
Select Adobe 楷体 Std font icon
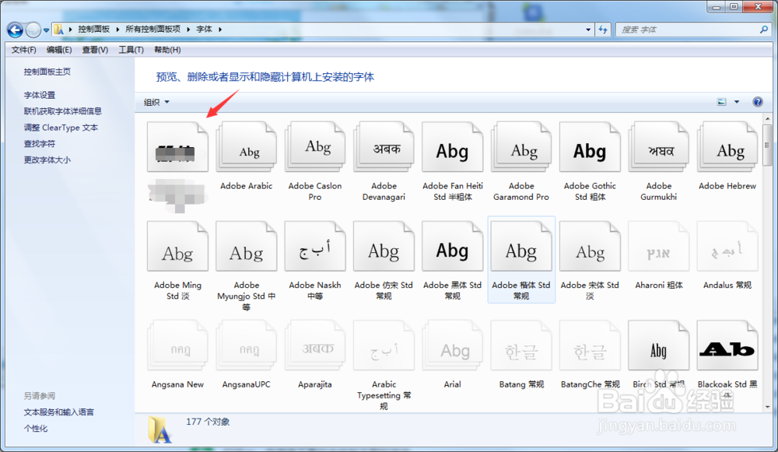[521, 247]
